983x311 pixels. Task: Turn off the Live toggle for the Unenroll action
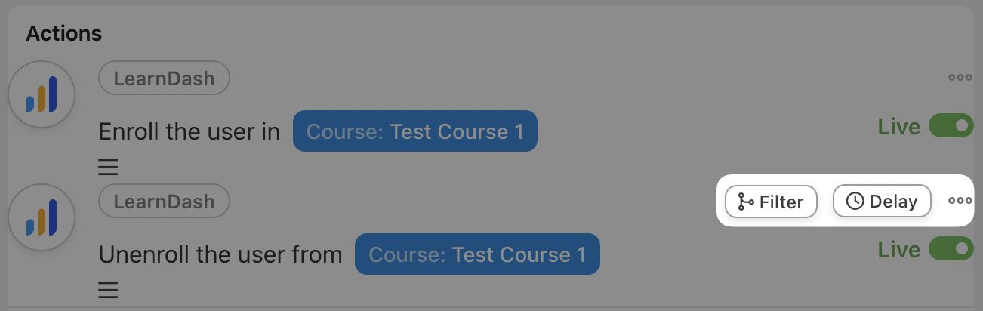tap(951, 249)
